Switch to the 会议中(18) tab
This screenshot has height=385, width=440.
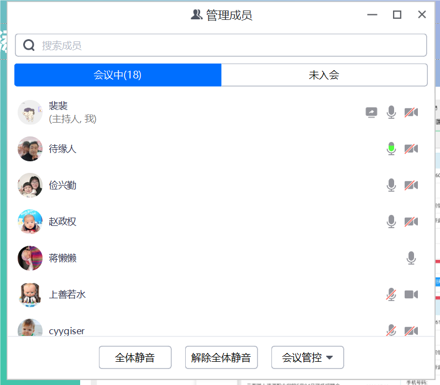coord(118,75)
